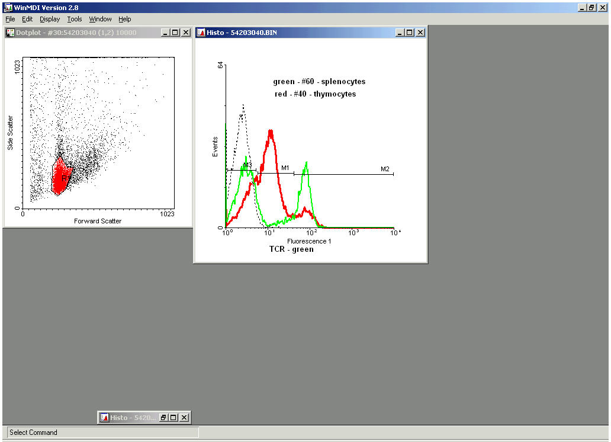
Task: Select the 'green - #60 - splenocytes' legend text
Action: click(319, 82)
